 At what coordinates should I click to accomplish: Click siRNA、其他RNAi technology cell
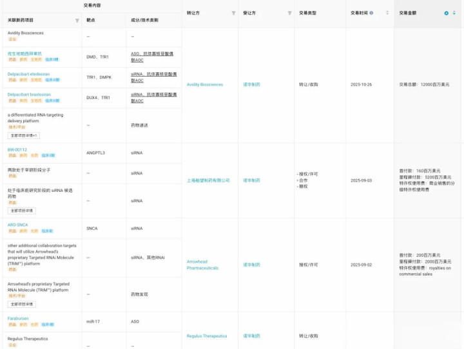tap(148, 258)
